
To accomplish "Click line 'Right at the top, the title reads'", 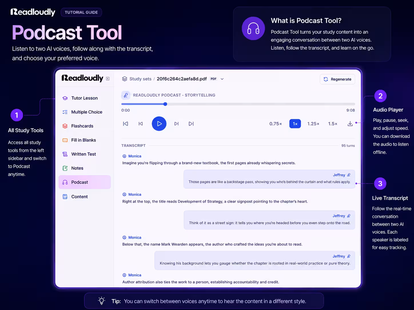I will 215,202.
